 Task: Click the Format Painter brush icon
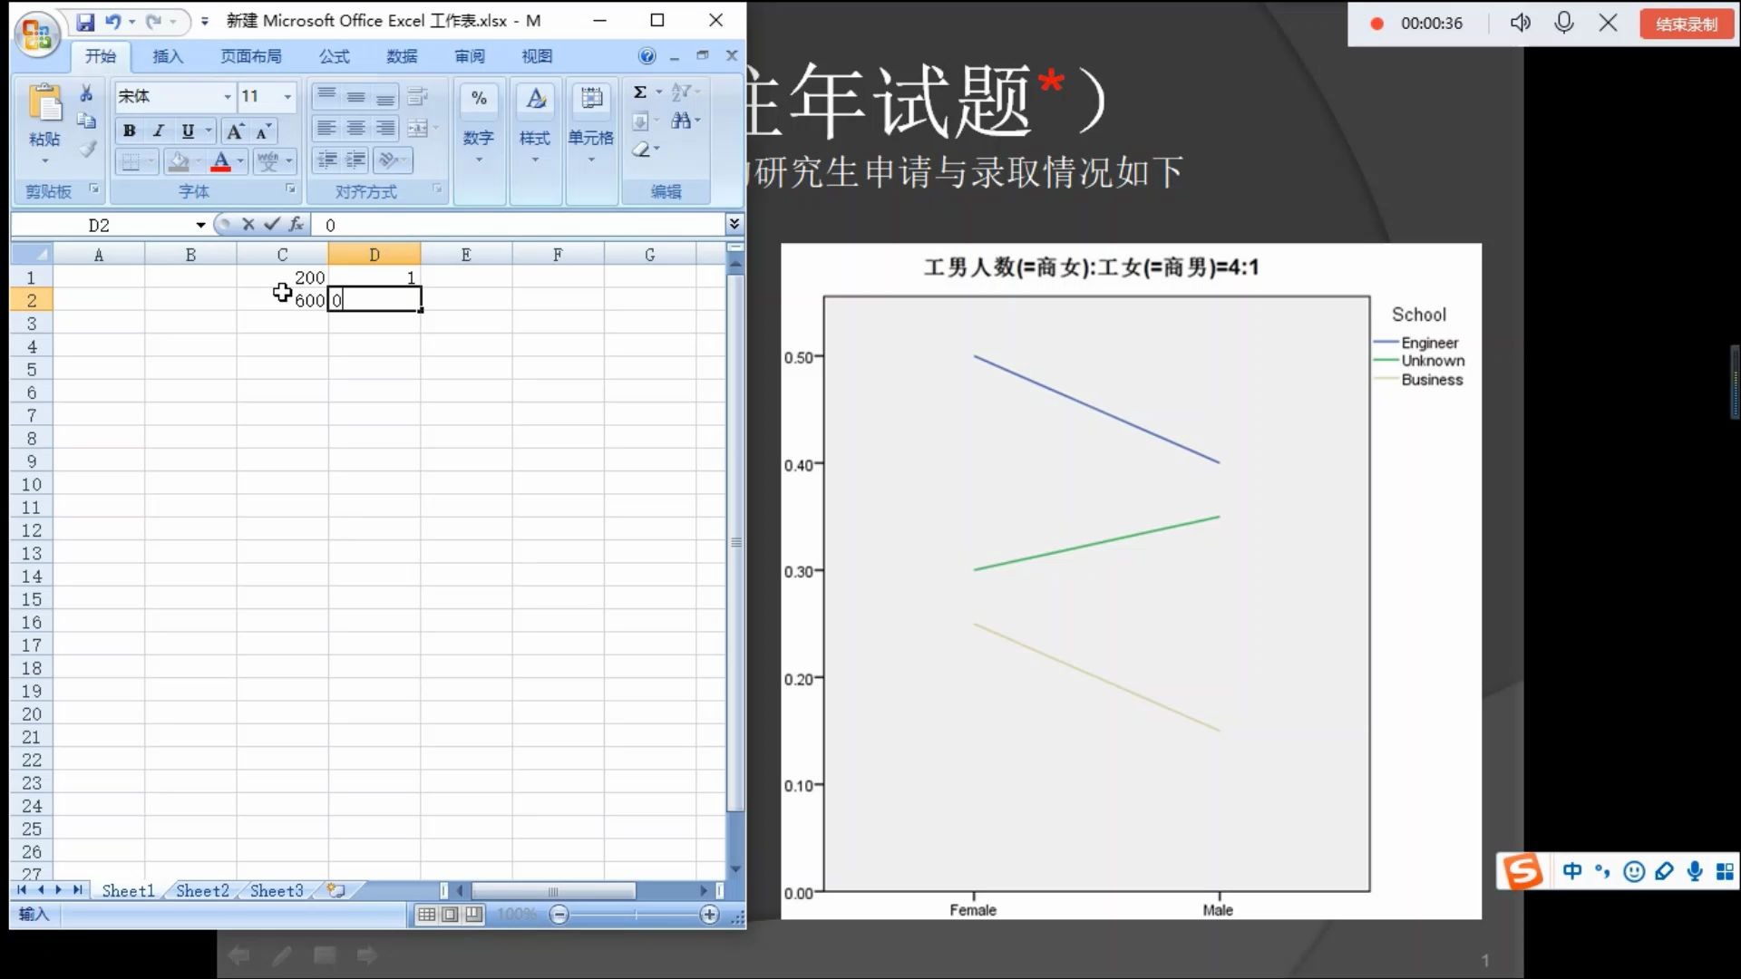click(x=86, y=150)
